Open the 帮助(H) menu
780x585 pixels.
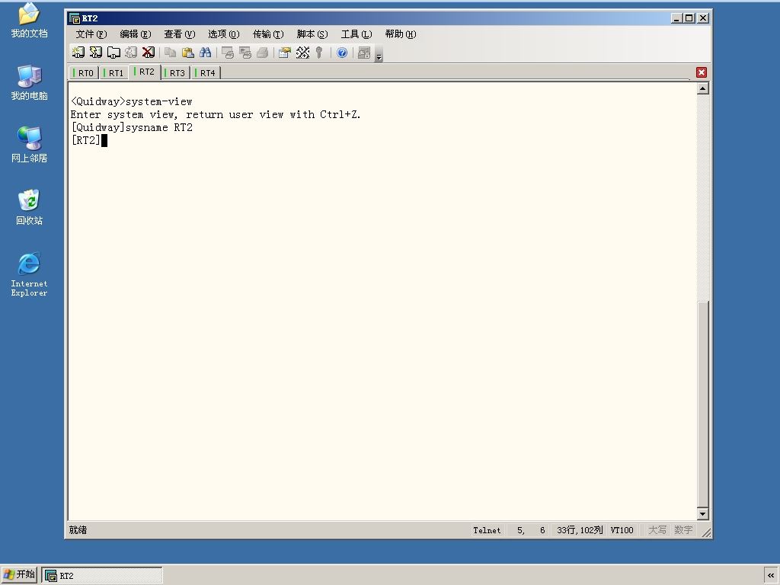[401, 34]
